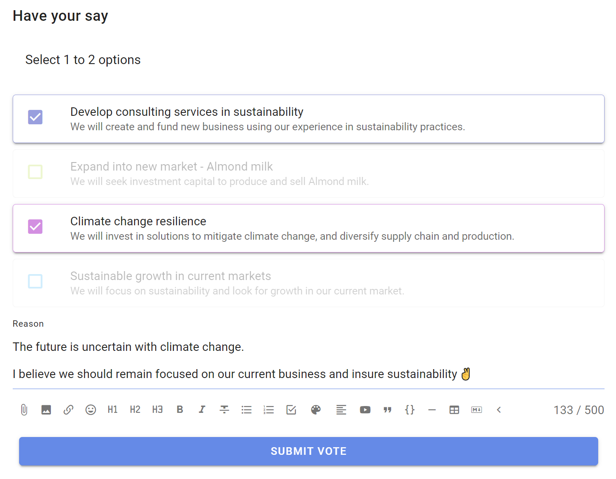Collapse the formatting toolbar with the chevron
616x479 pixels.
pyautogui.click(x=499, y=410)
